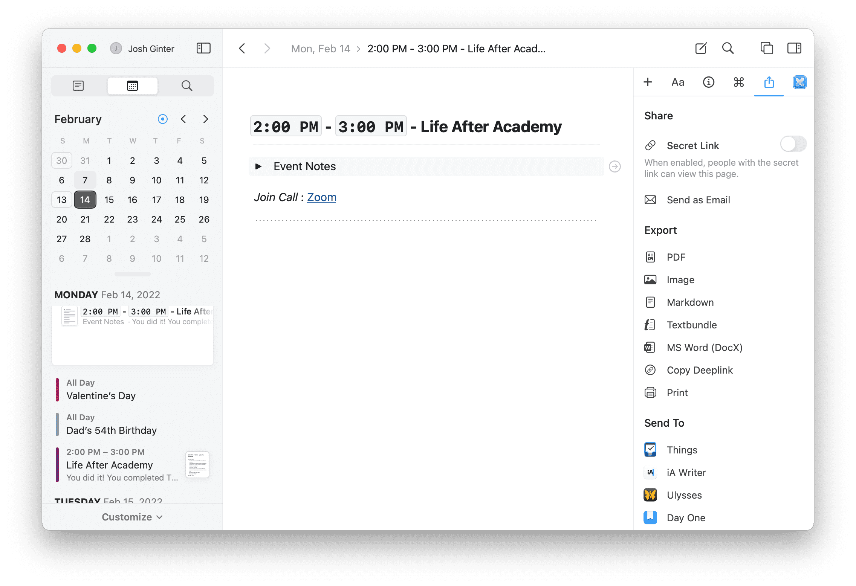
Task: Go back with the left arrow
Action: point(242,49)
